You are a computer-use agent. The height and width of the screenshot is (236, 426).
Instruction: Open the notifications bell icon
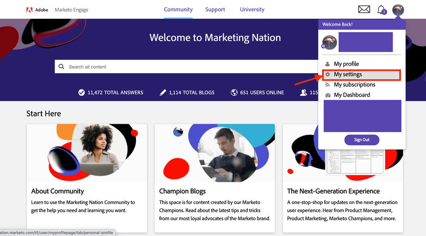point(382,10)
